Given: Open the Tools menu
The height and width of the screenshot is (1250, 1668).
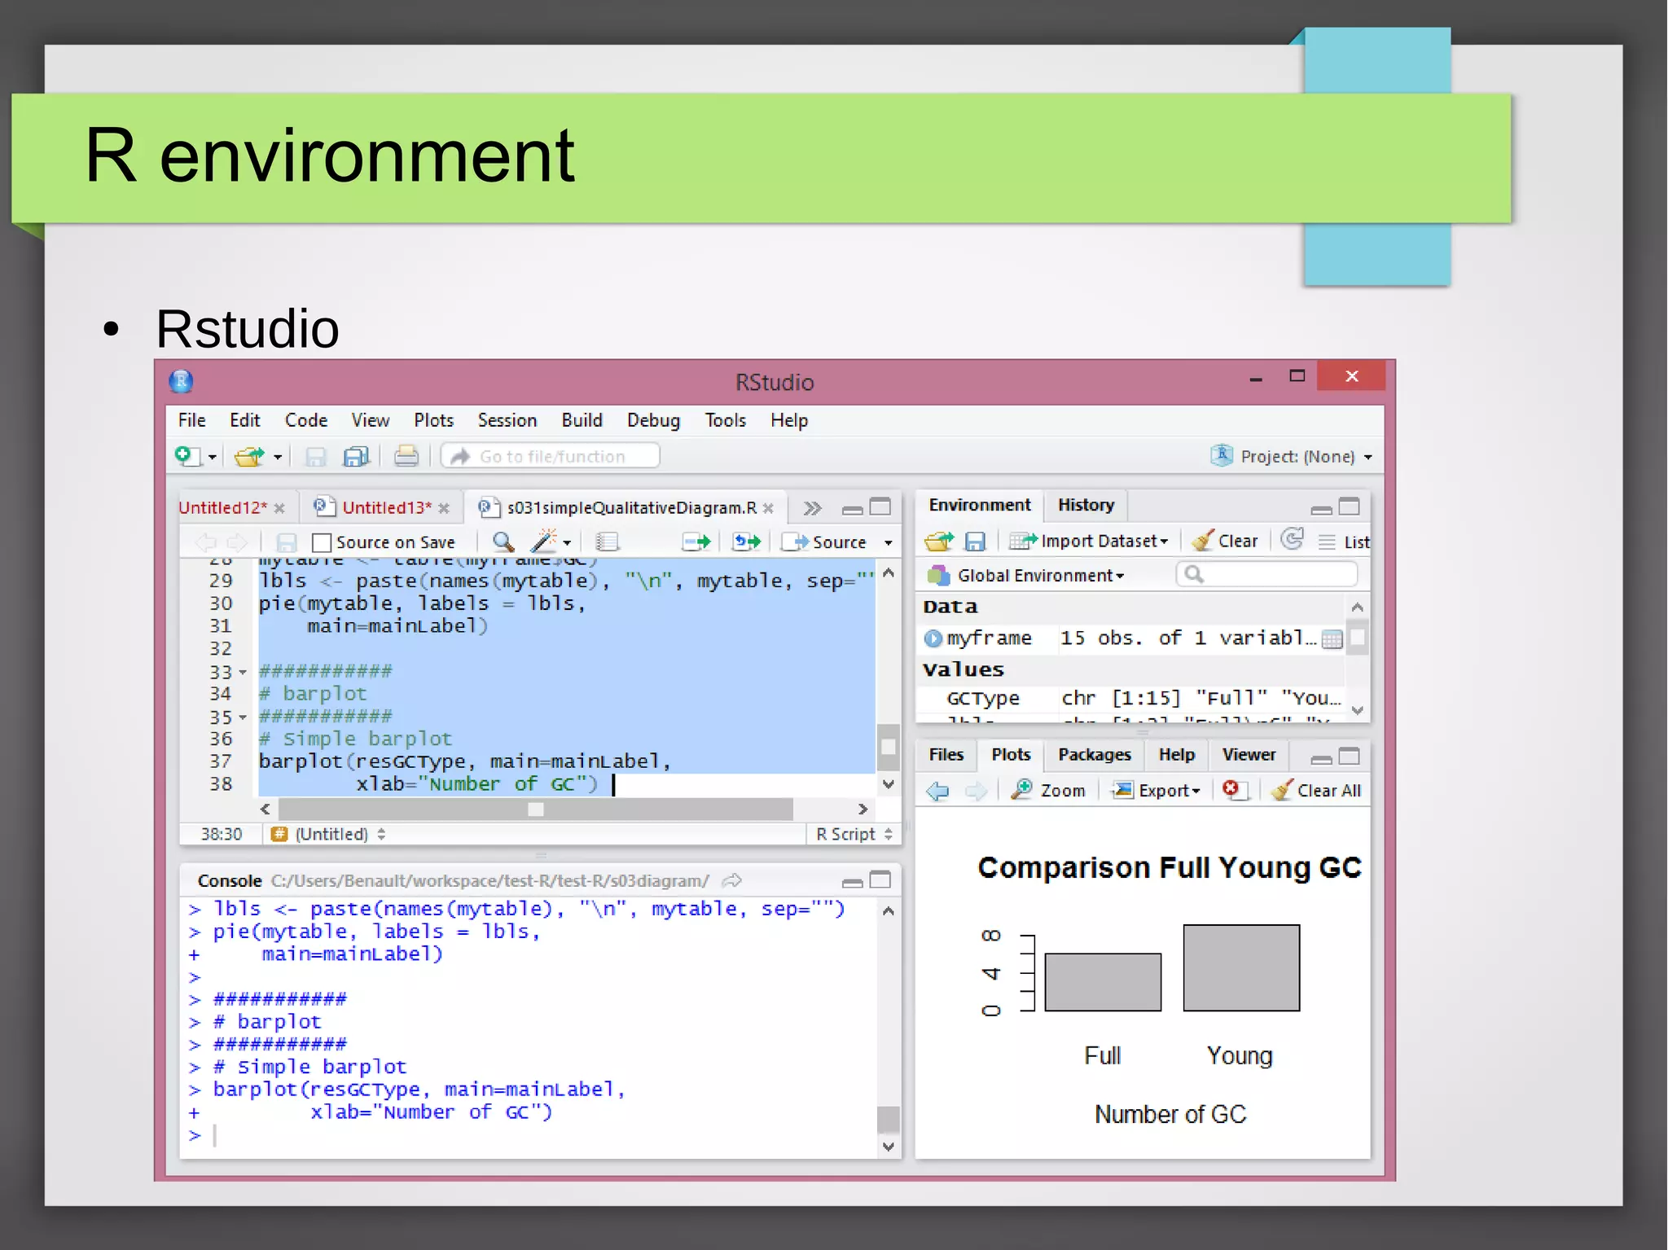Looking at the screenshot, I should tap(725, 420).
